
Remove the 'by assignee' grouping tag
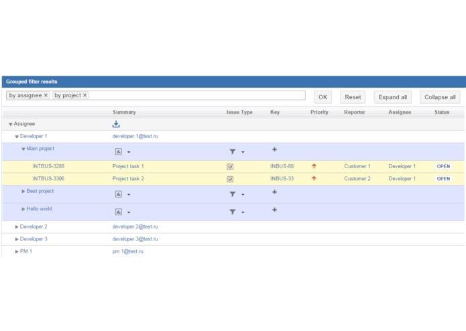tap(46, 95)
